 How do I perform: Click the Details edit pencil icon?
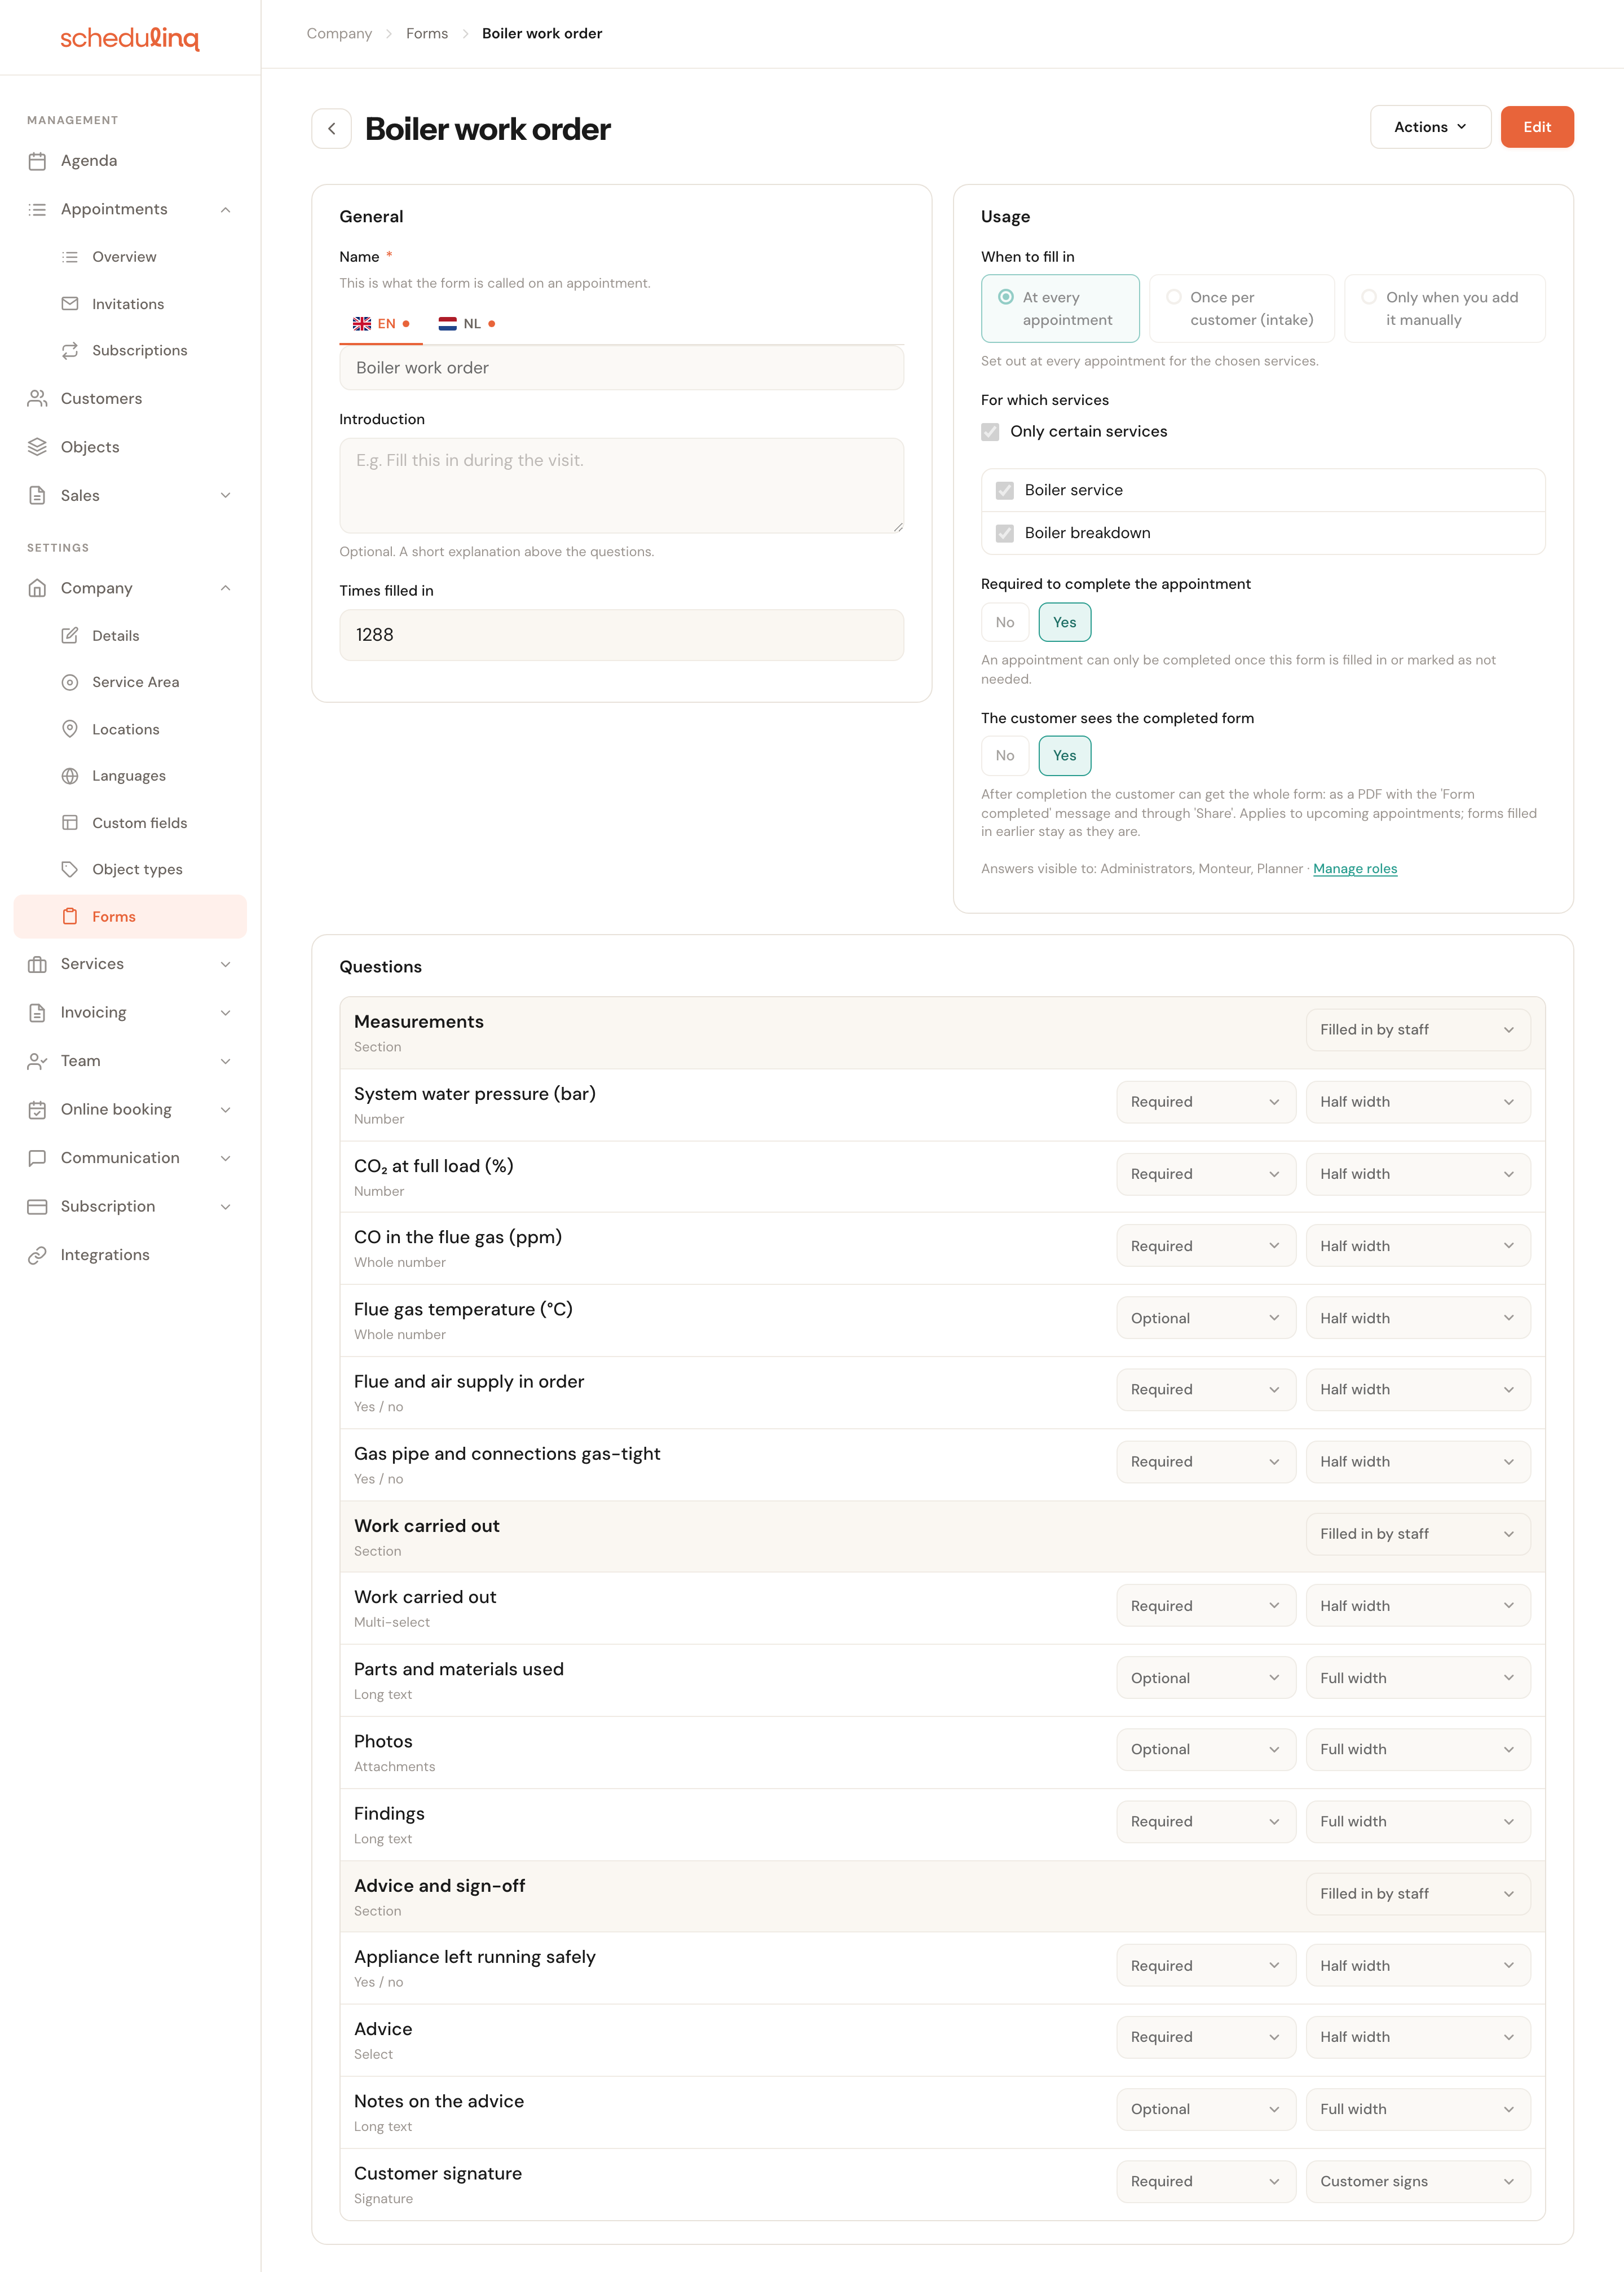pyautogui.click(x=70, y=636)
